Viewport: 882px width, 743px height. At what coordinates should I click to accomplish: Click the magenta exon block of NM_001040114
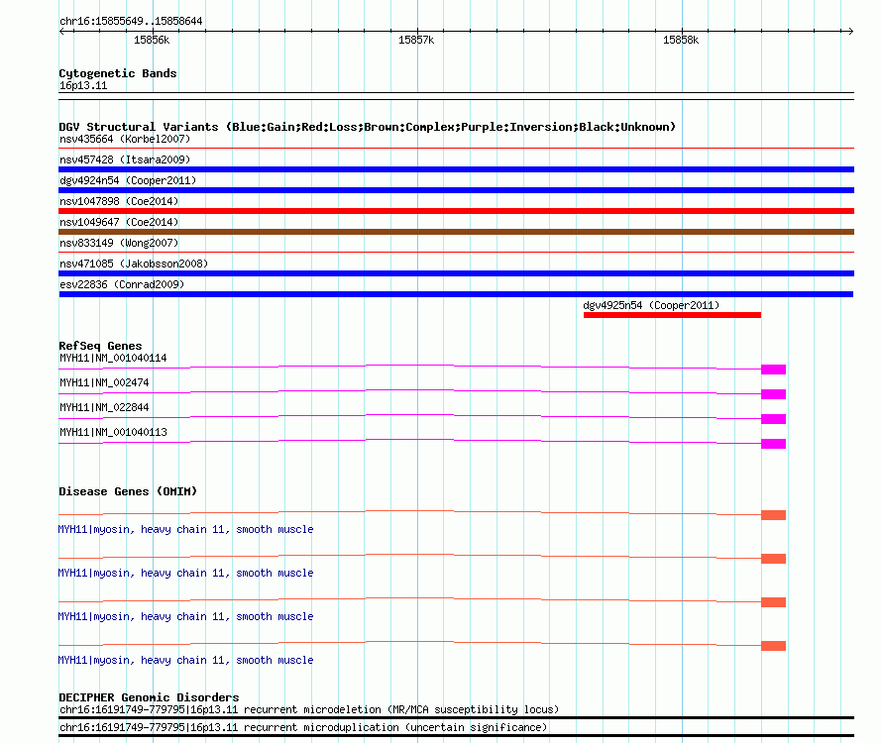[x=773, y=370]
